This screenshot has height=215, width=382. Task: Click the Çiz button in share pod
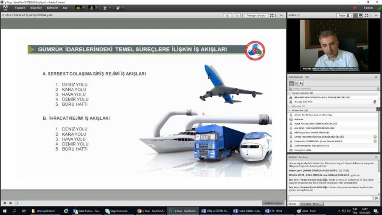click(x=228, y=15)
